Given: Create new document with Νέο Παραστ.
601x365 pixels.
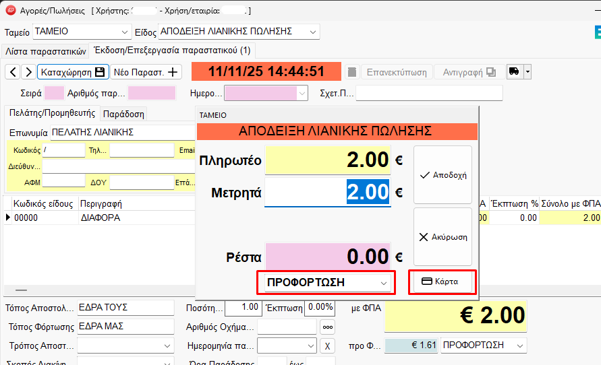Looking at the screenshot, I should (x=146, y=72).
